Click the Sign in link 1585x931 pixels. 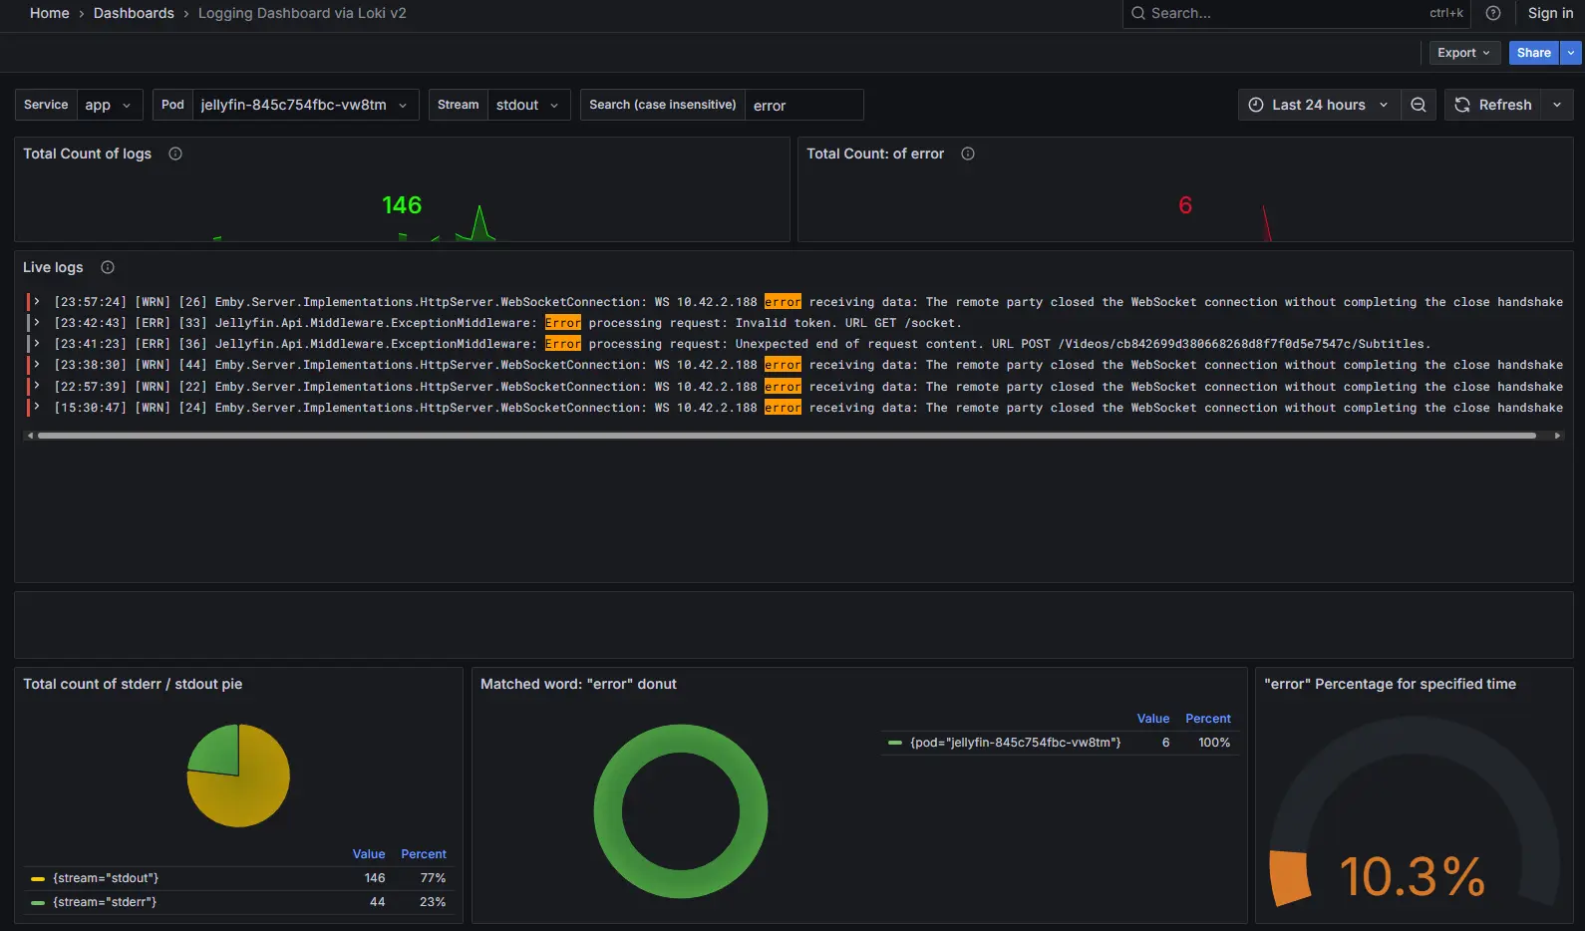pos(1550,13)
